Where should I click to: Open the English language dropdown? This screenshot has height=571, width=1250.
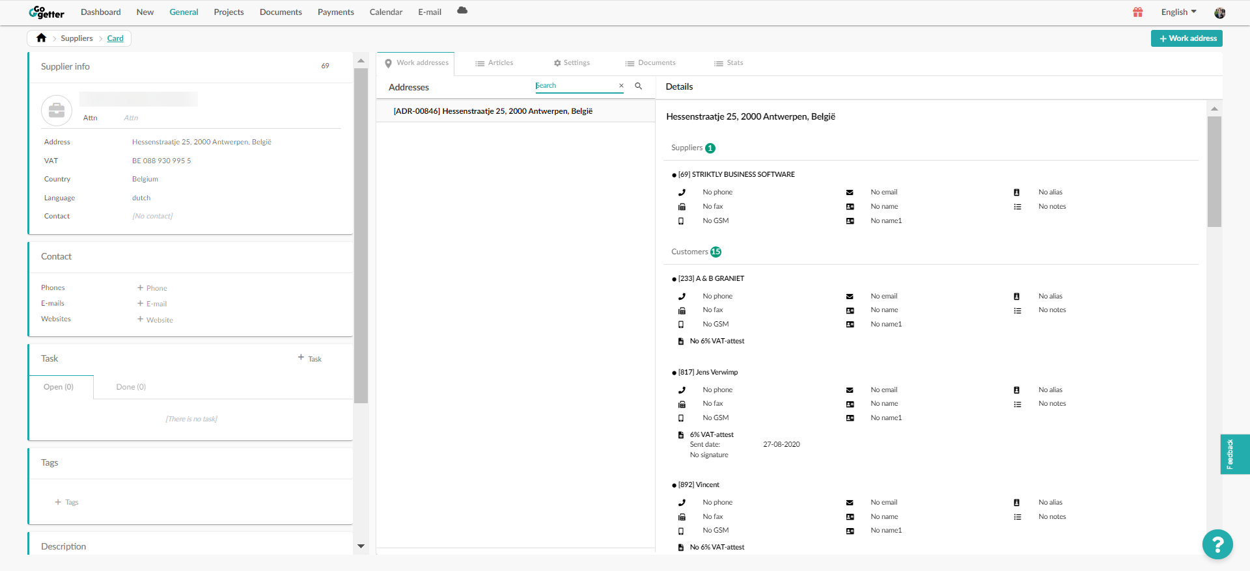pyautogui.click(x=1178, y=12)
